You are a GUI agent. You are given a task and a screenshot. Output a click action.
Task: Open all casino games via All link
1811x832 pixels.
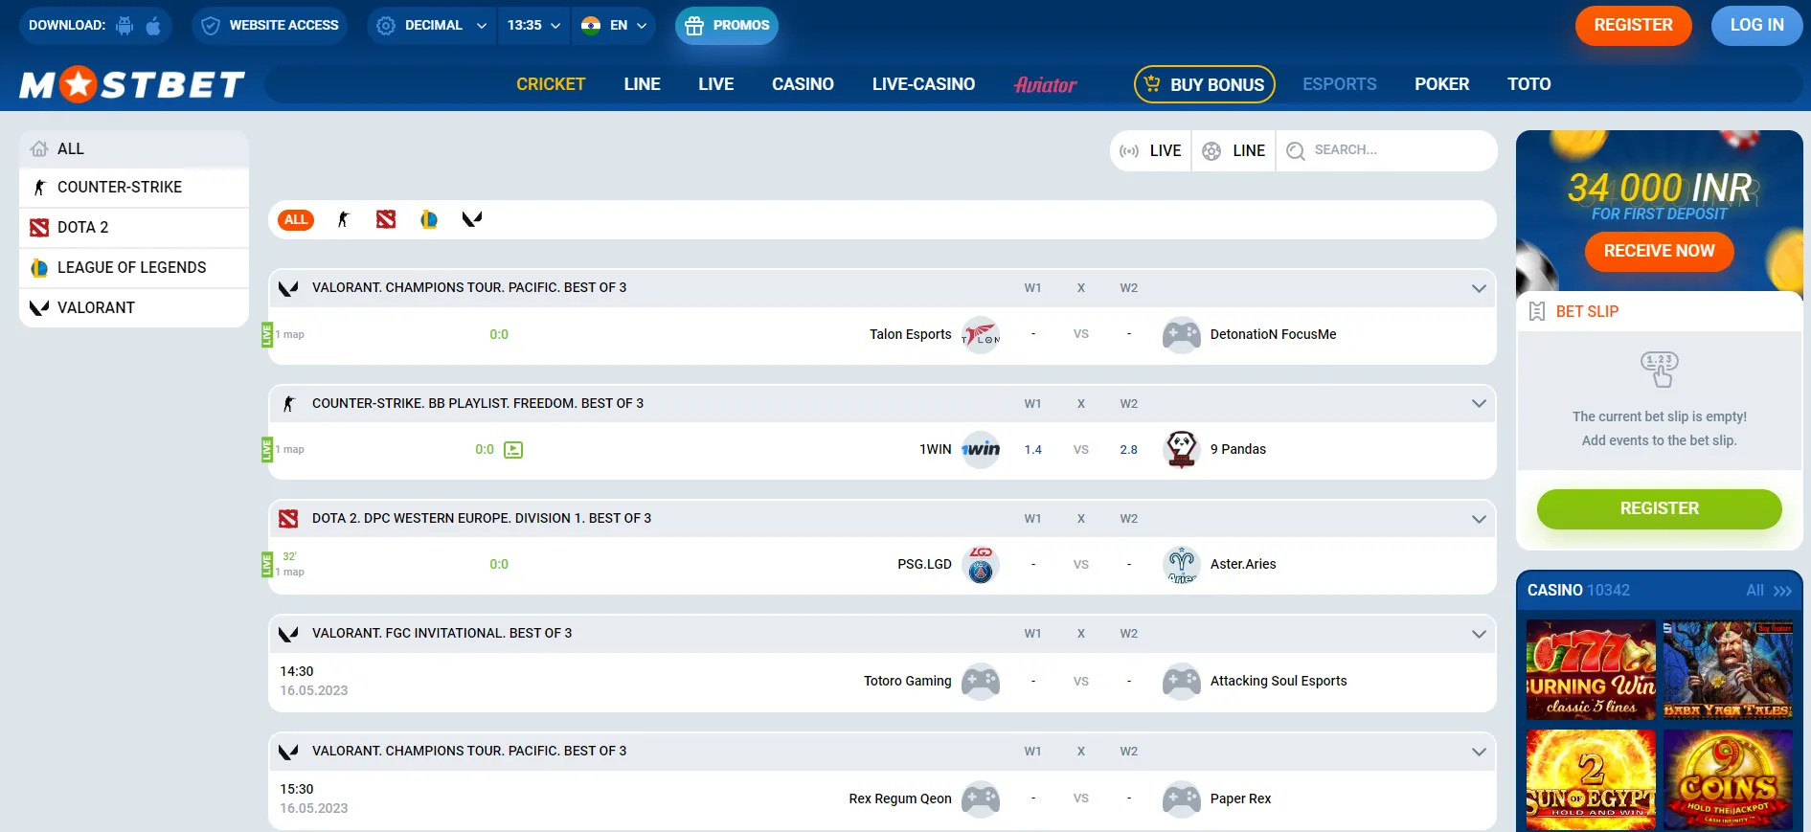1768,591
